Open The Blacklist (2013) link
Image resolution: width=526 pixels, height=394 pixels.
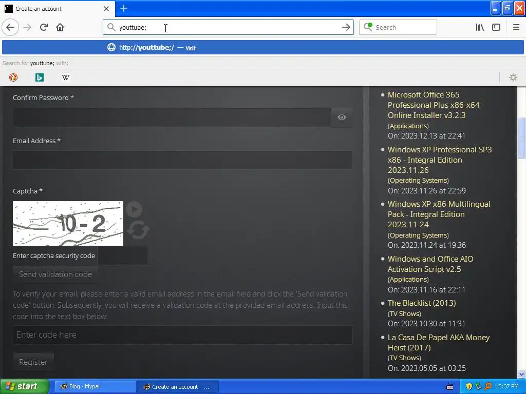click(x=422, y=303)
